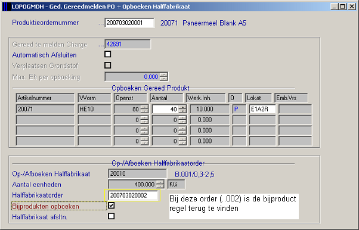Click the Lokat field containing E1A2R

pyautogui.click(x=262, y=109)
